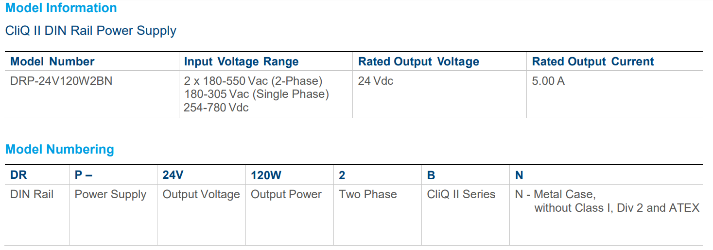Click the Power Supply description cell
The image size is (713, 250).
coord(110,194)
